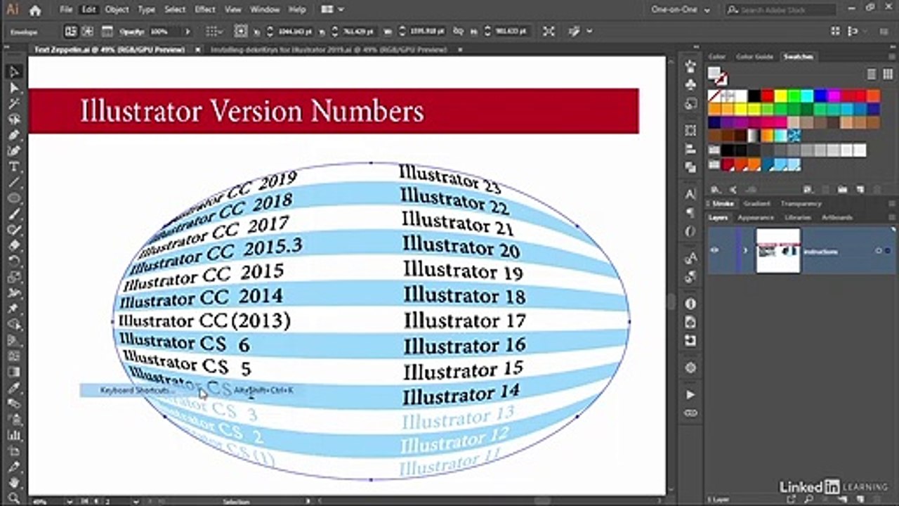Click New Color Group folder icon
The image size is (899, 506).
tap(843, 189)
